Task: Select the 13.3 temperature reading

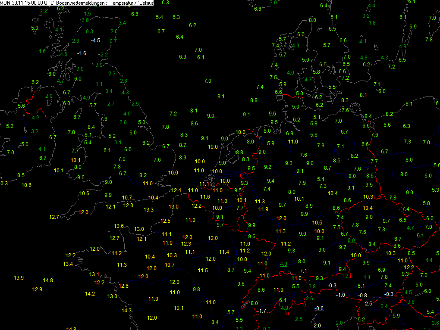Action: click(x=148, y=210)
